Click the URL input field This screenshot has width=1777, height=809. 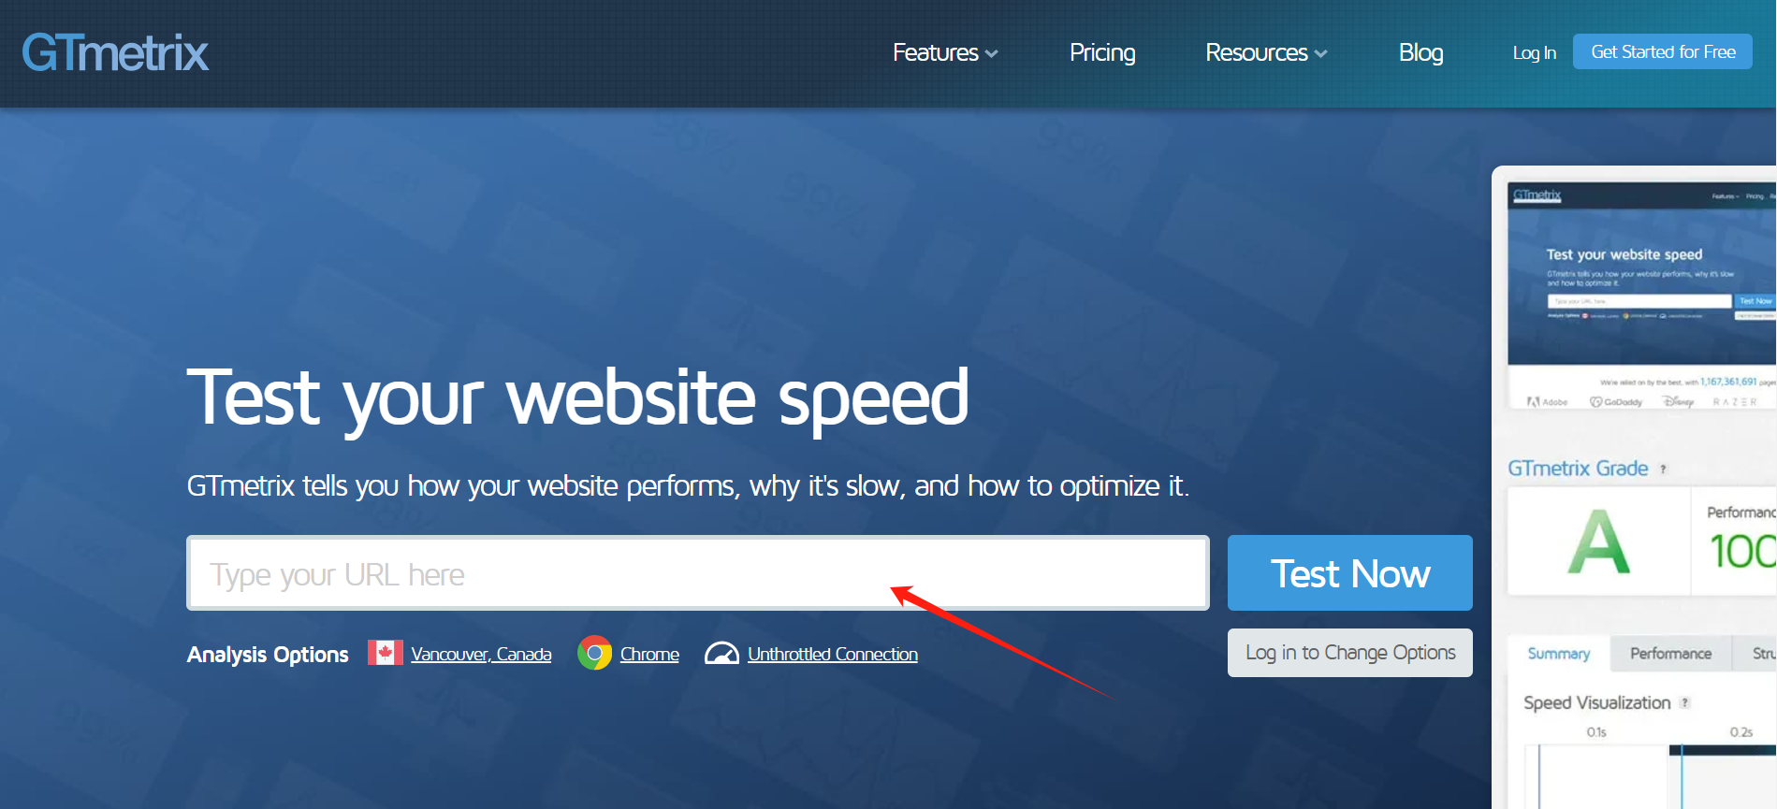coord(698,572)
